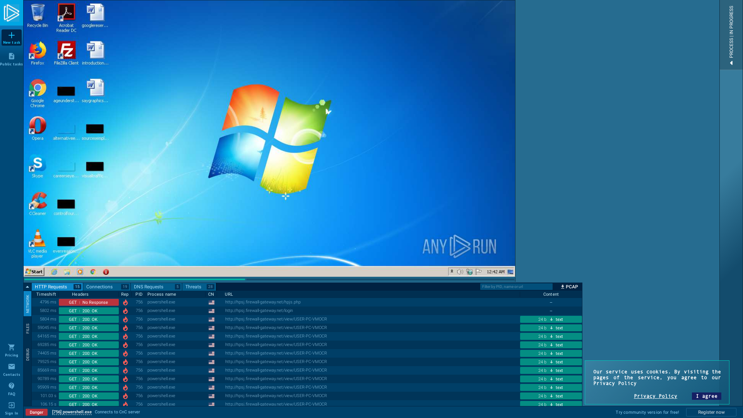Open the FAQ help page
This screenshot has width=743, height=418.
12,389
